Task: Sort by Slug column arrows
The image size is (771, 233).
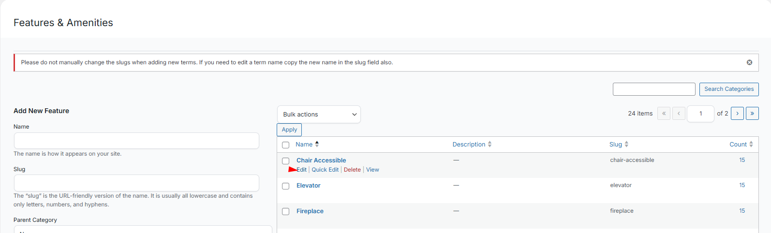Action: pyautogui.click(x=626, y=144)
